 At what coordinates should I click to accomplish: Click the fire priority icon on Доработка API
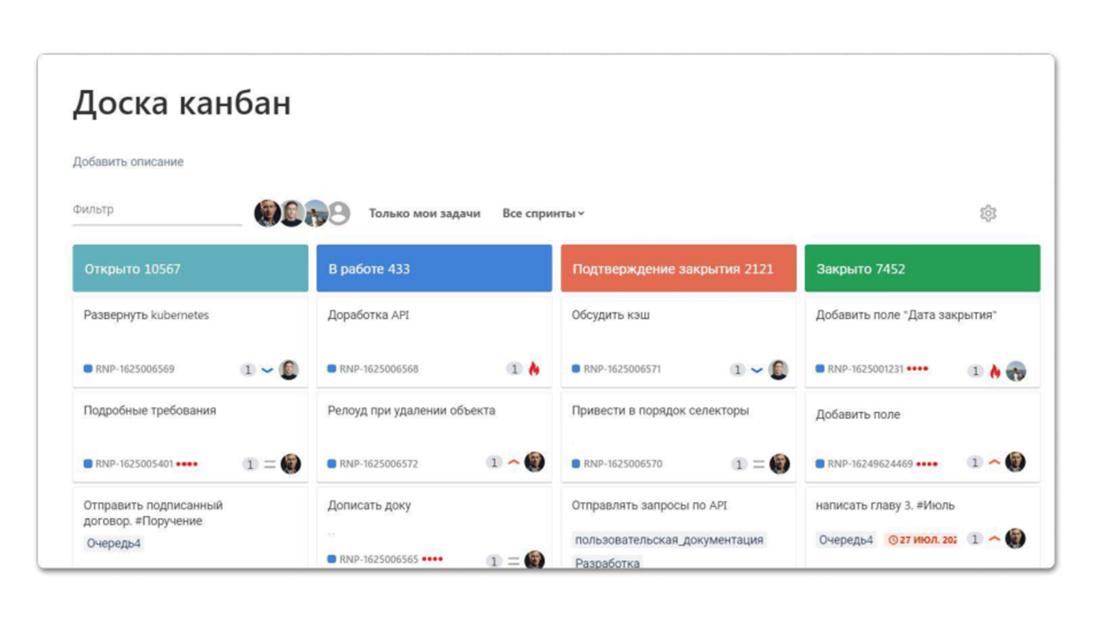532,369
